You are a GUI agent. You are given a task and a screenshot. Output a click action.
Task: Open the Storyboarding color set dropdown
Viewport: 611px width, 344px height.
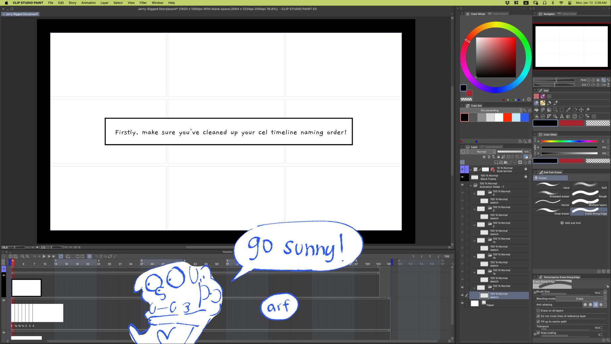[491, 110]
